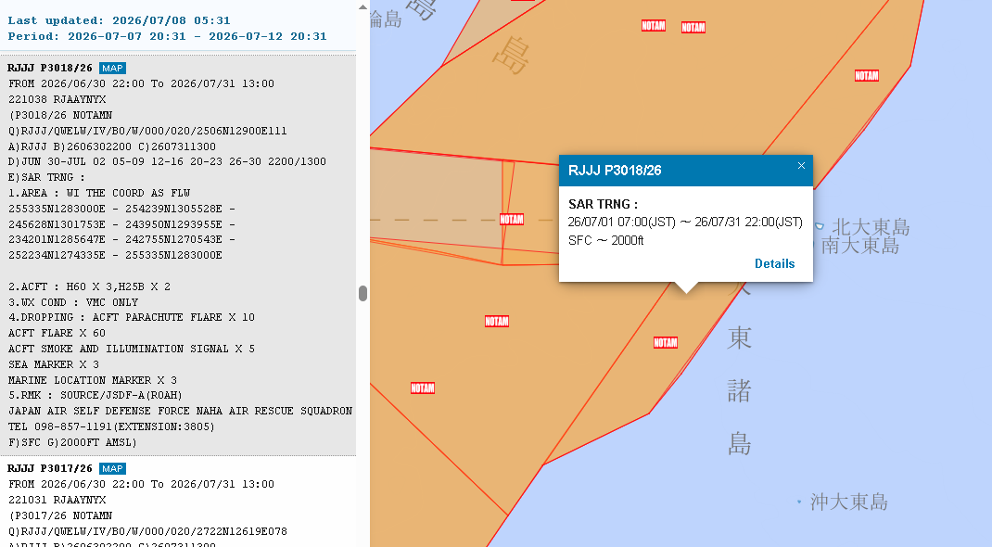
Task: Click the NOTAM list scrollbar thumb
Action: coord(362,293)
